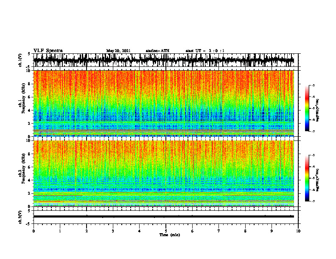Screen dimensions: 336x259
Task: Select the date text "May 20, 2021"
Action: click(118, 51)
